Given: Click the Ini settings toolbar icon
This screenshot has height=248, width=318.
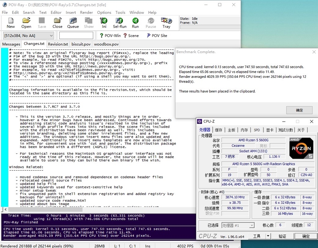Looking at the screenshot, I should (104, 21).
